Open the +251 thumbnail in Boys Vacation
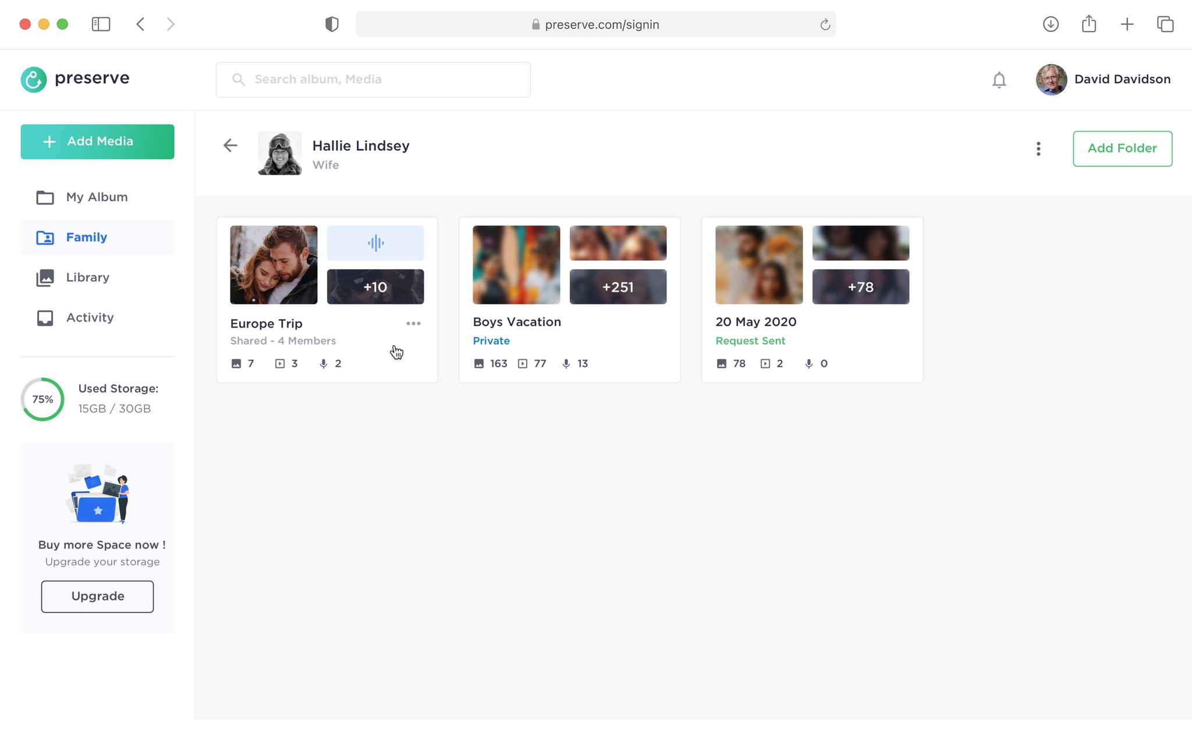The height and width of the screenshot is (730, 1192). pos(618,287)
